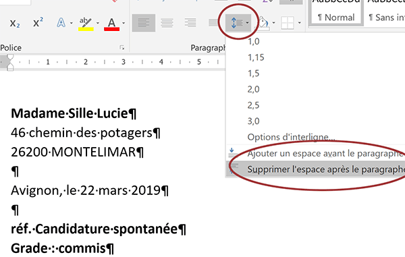This screenshot has width=405, height=257.
Task: Click the first-line indent ruler marker
Action: tap(10, 57)
